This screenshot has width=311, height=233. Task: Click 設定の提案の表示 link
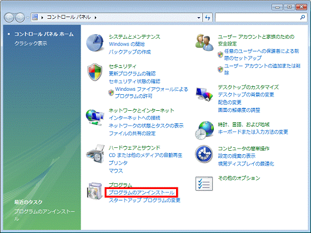[237, 156]
